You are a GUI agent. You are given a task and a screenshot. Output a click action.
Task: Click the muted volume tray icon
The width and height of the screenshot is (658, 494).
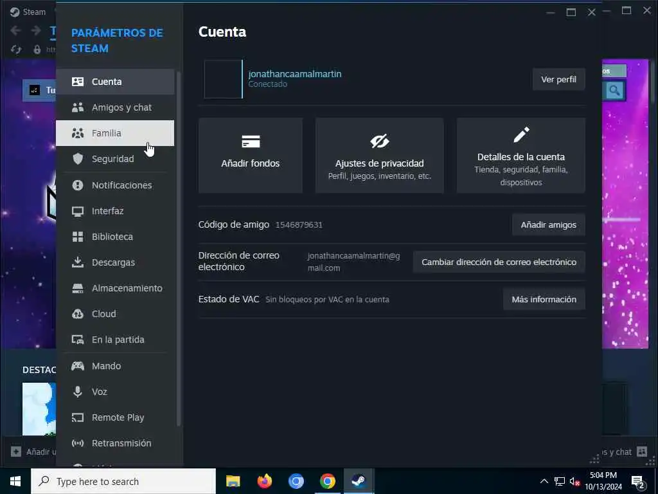(x=574, y=482)
